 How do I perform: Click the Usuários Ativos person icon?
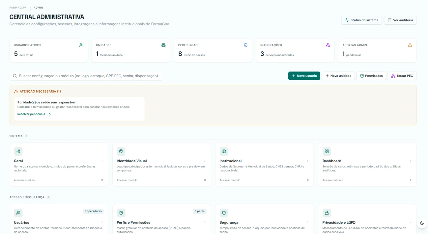pyautogui.click(x=81, y=45)
